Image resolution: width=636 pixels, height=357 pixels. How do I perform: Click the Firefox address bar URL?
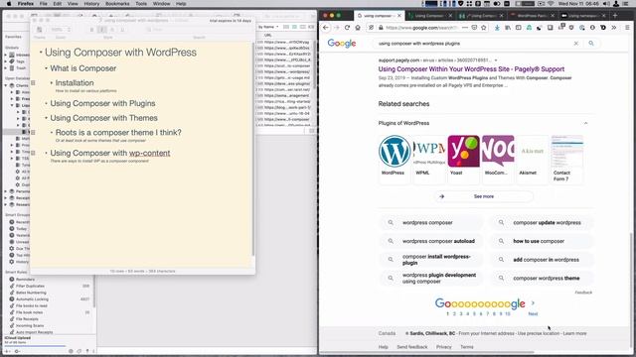pos(420,28)
